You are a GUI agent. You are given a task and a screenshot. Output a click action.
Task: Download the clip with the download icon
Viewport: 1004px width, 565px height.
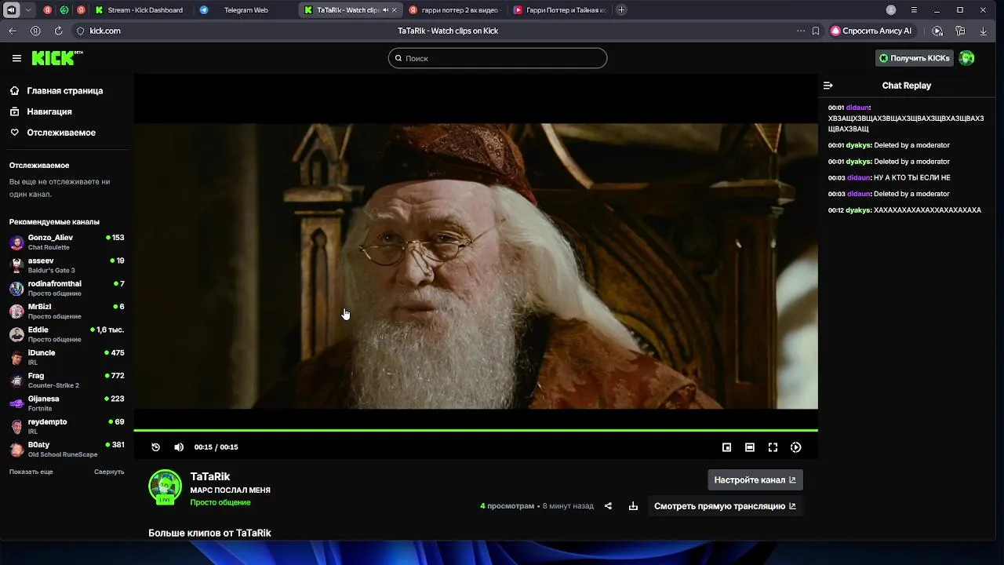(x=633, y=506)
